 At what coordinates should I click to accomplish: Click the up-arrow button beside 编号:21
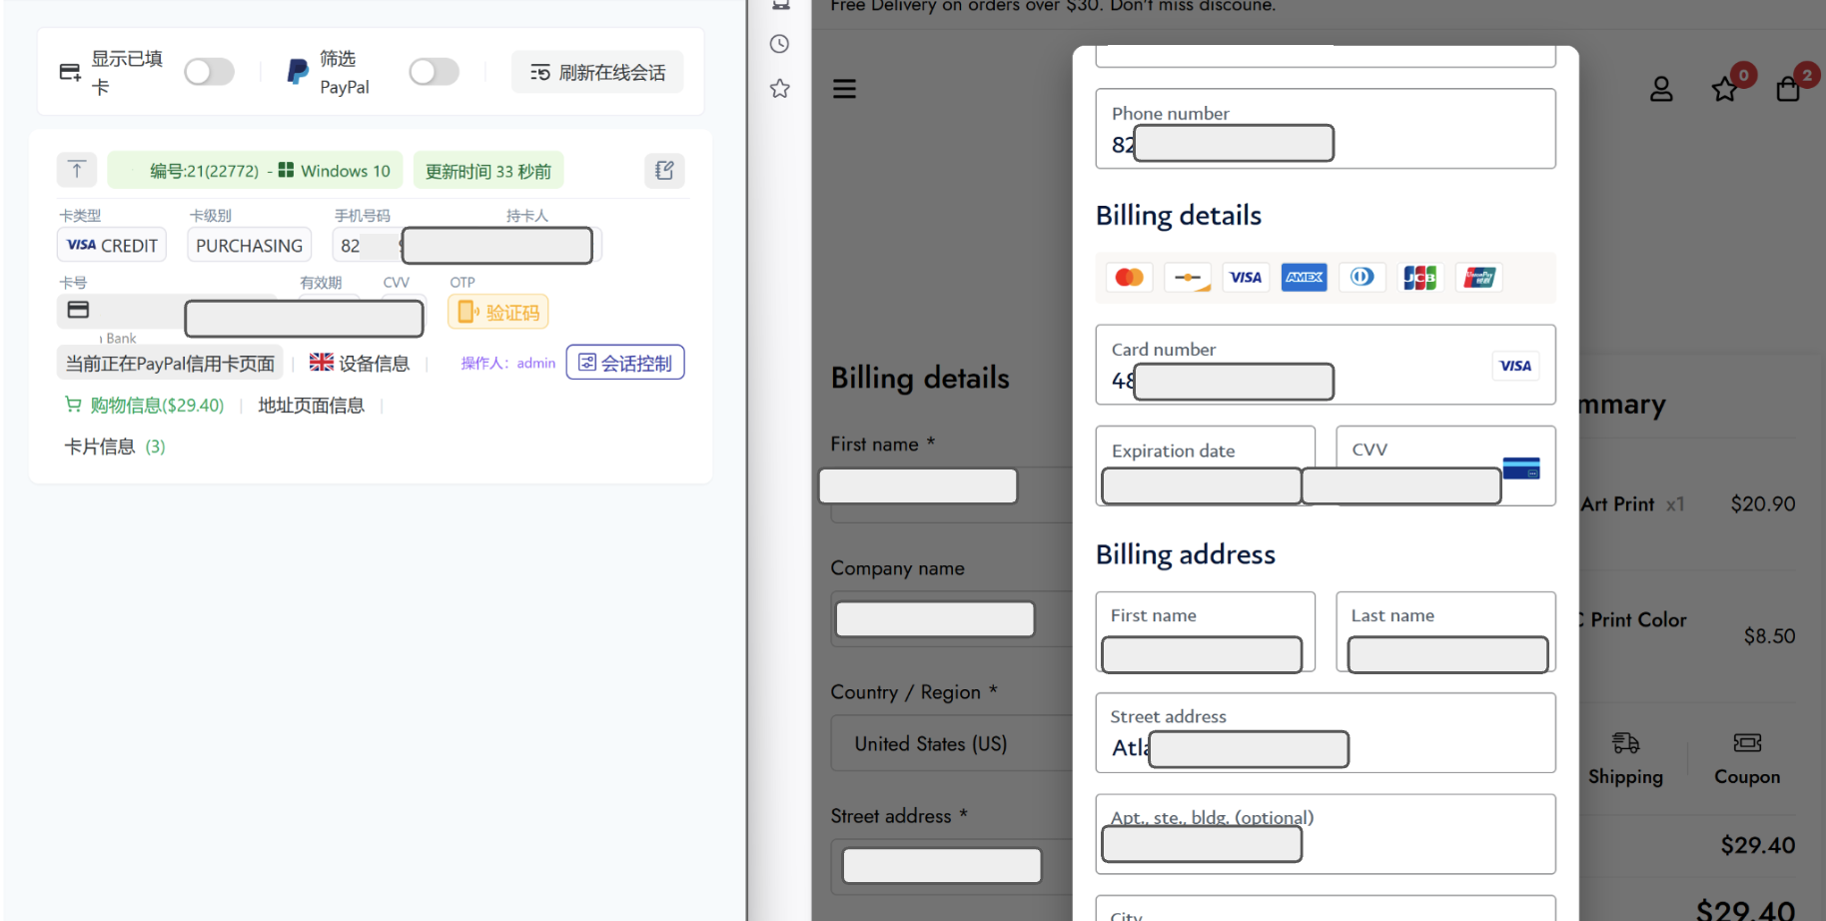pyautogui.click(x=77, y=170)
